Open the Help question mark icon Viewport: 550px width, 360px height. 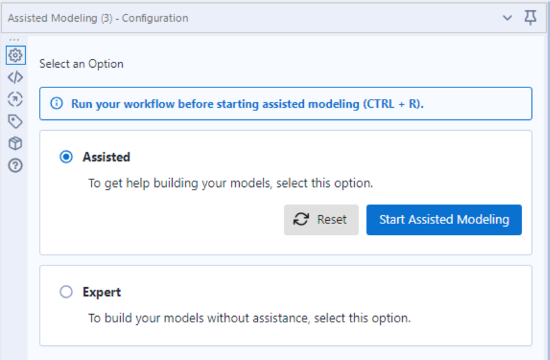[15, 166]
